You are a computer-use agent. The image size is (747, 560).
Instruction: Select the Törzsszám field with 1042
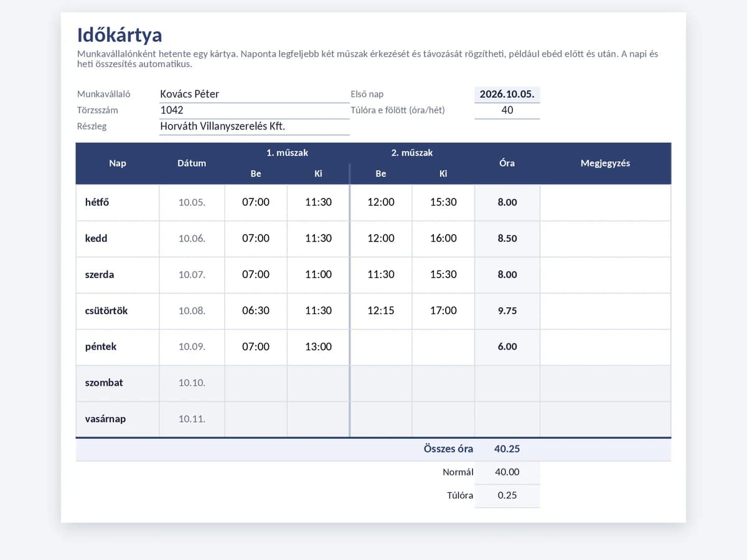[x=255, y=111]
